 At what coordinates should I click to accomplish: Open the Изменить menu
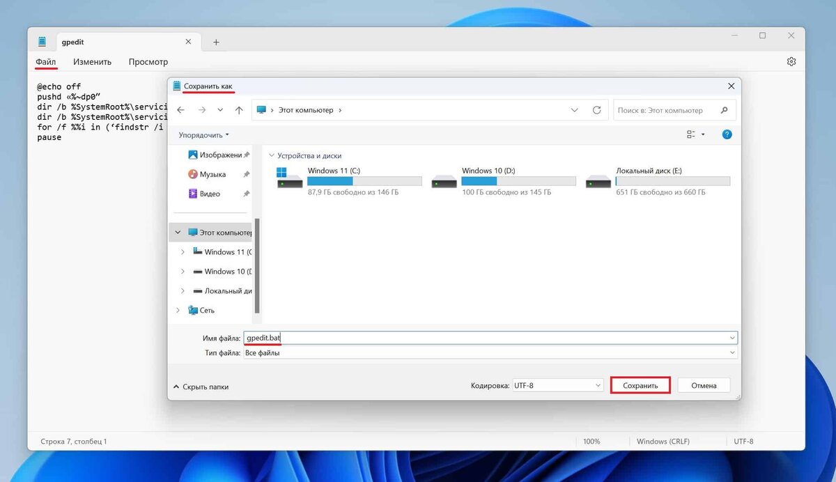coord(93,61)
